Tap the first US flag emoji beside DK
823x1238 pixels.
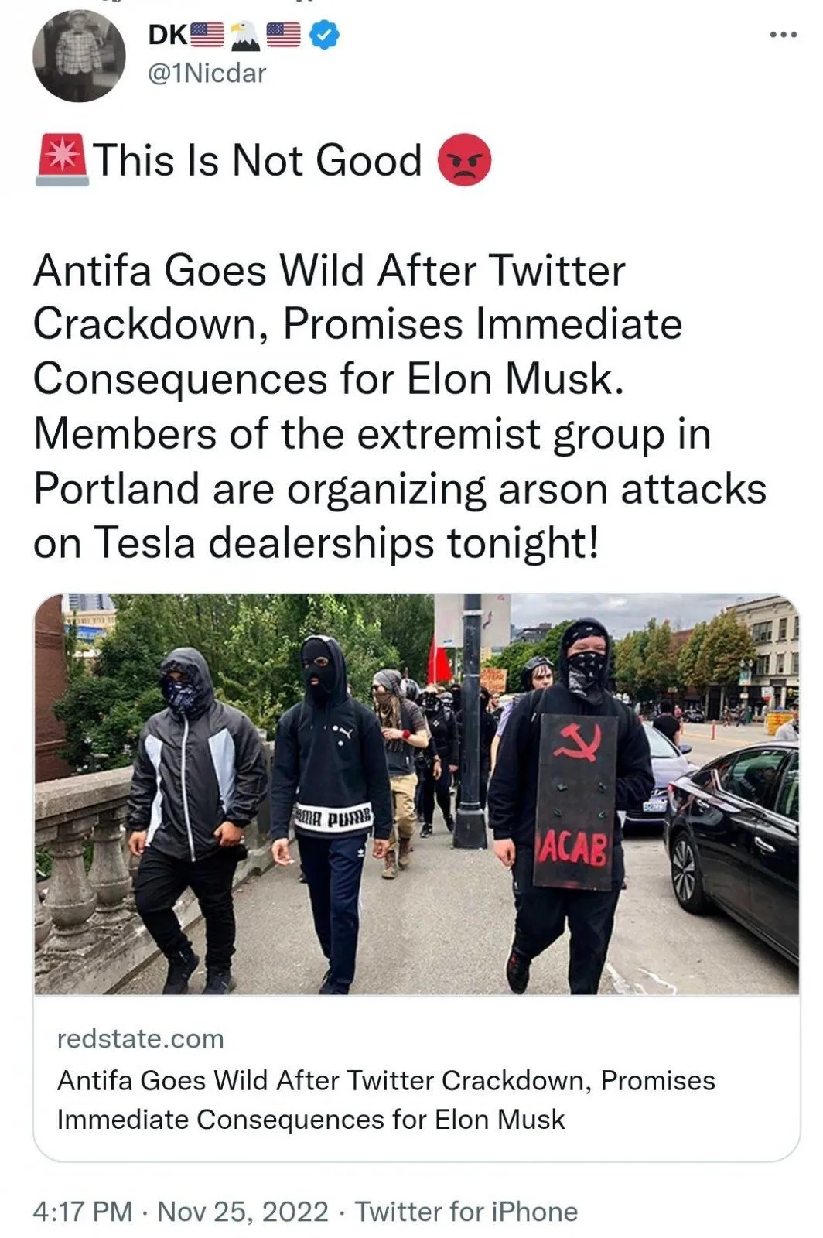point(207,35)
